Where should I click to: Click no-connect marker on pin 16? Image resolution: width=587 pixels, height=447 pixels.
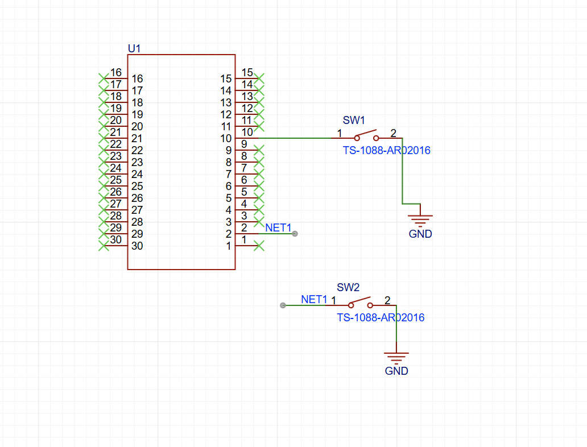click(104, 78)
